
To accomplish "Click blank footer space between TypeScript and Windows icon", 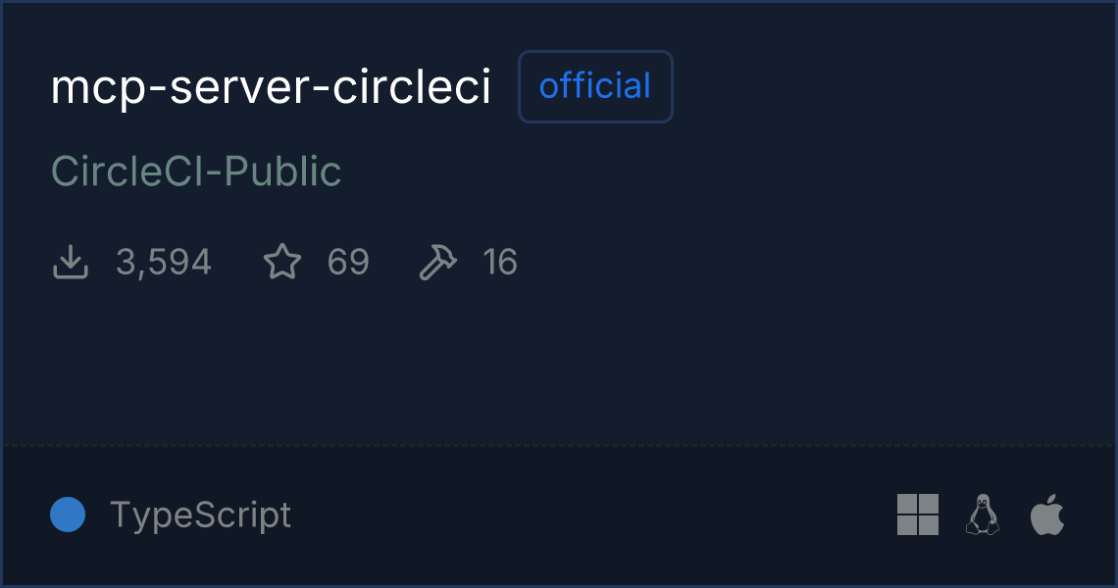I will [x=588, y=514].
